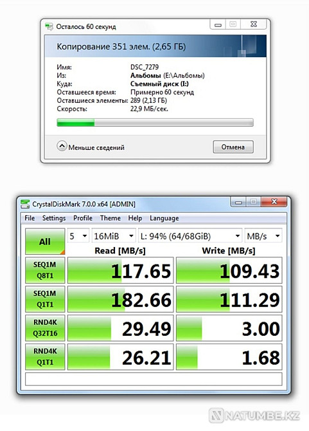Collapse details with Меньше сведений arrow
This screenshot has height=431, width=309.
click(x=62, y=146)
